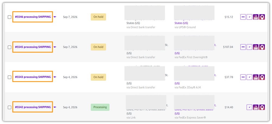Viewport: 272px width, 124px height.
Task: Select the checkbox for order #5546
Action: click(x=10, y=17)
